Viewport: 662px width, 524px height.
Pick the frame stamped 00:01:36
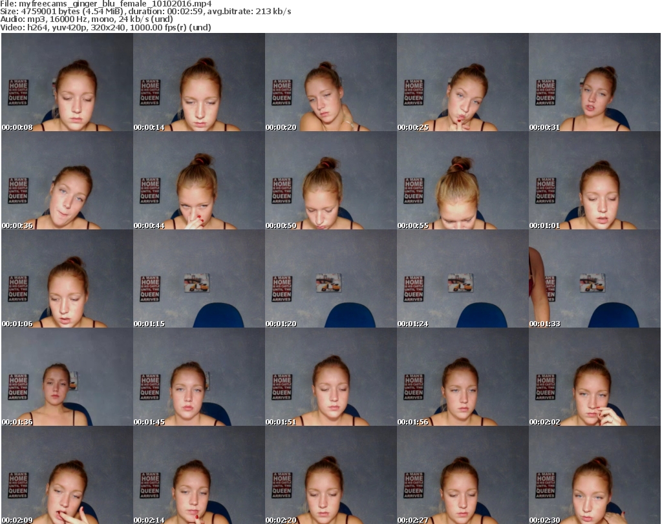click(x=67, y=377)
